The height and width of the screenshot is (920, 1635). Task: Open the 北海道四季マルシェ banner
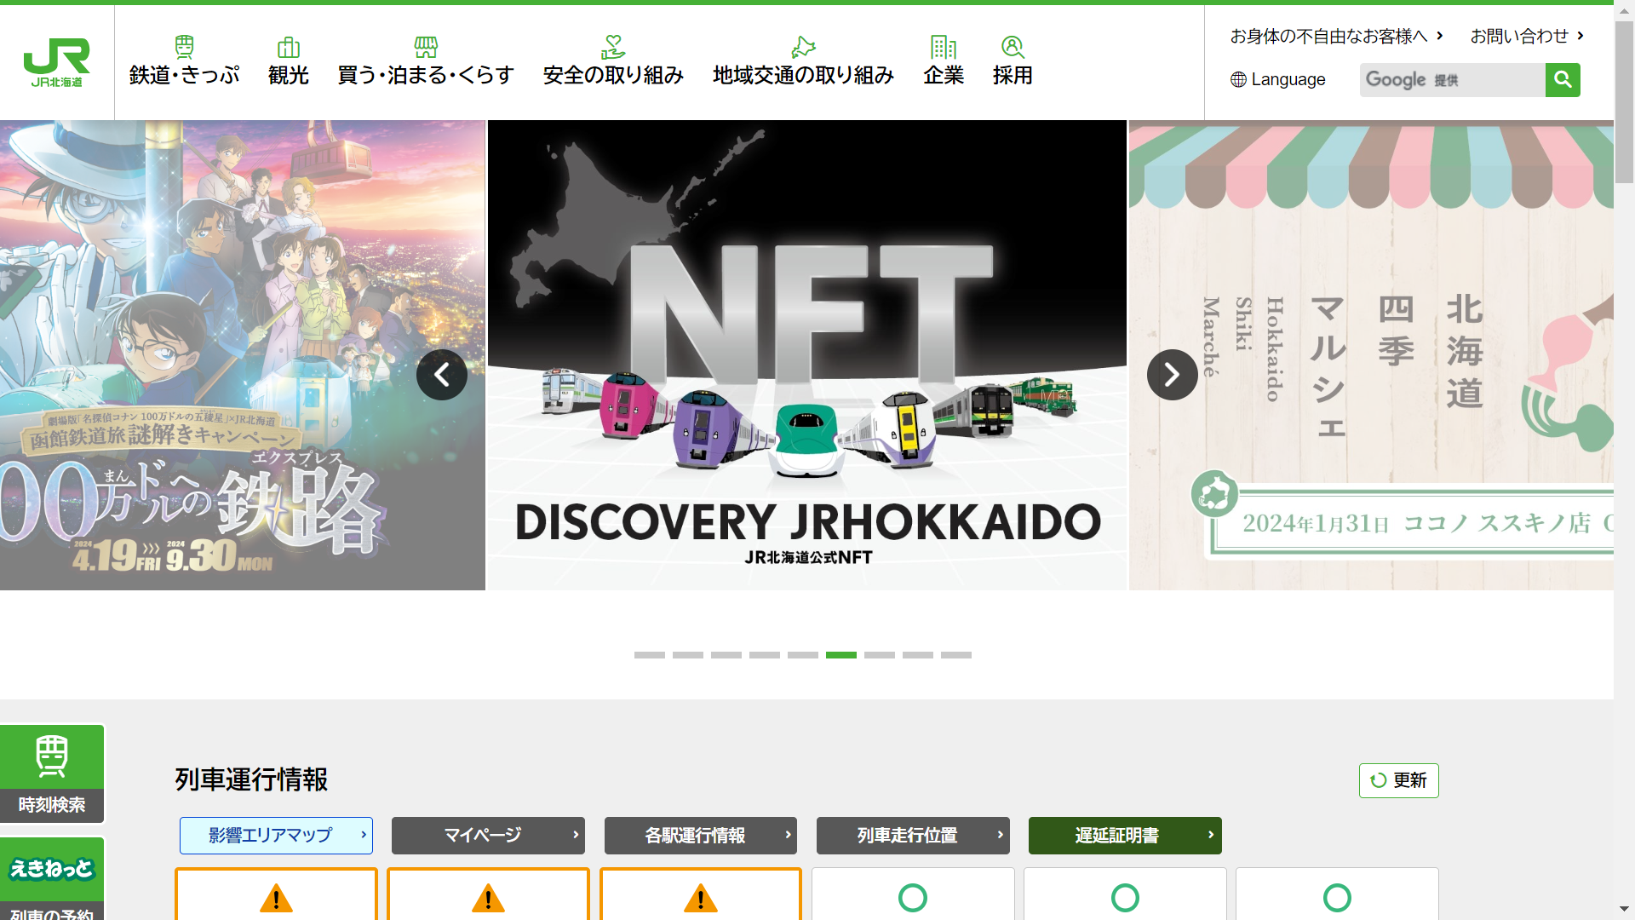pyautogui.click(x=1371, y=355)
